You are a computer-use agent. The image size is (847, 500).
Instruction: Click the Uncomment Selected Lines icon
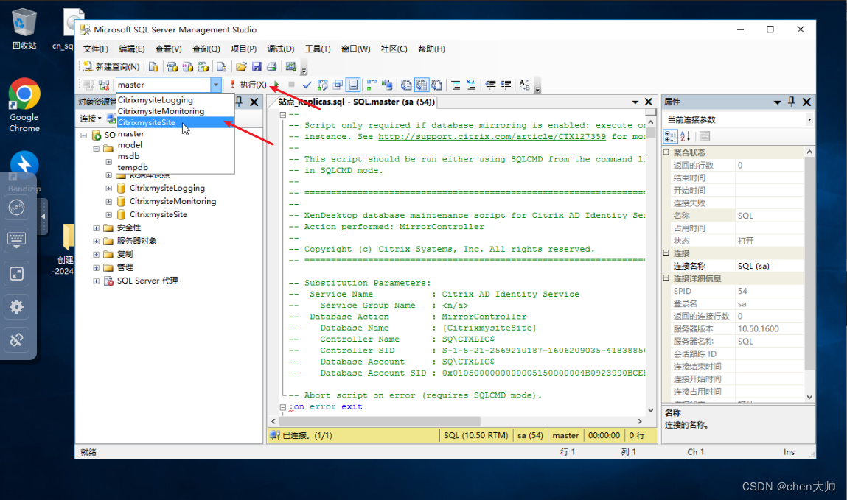click(x=471, y=85)
